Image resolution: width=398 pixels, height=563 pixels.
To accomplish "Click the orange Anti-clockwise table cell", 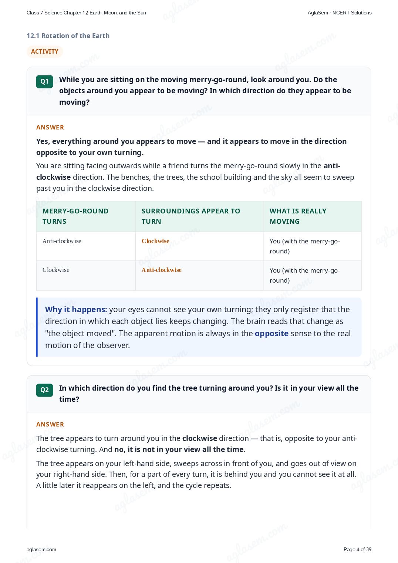I will click(162, 270).
